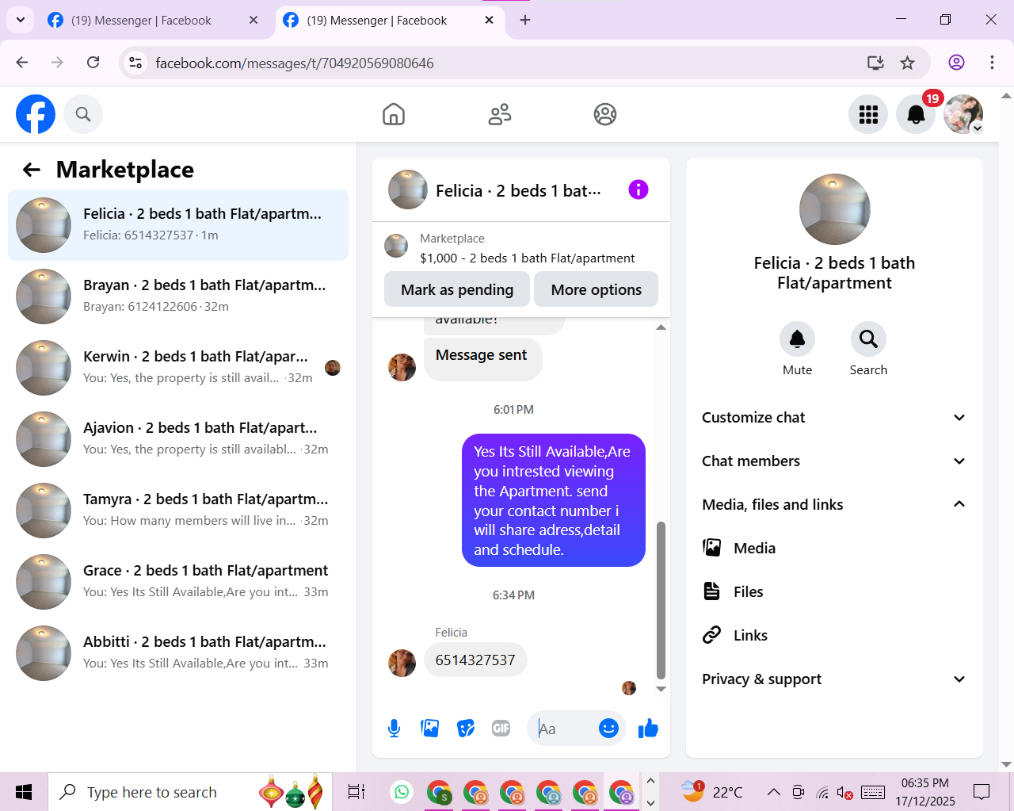This screenshot has height=811, width=1014.
Task: Expand the Privacy & support section
Action: pyautogui.click(x=834, y=679)
